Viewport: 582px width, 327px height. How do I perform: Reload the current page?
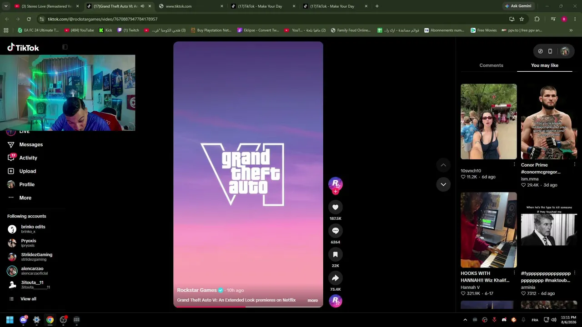[x=29, y=19]
